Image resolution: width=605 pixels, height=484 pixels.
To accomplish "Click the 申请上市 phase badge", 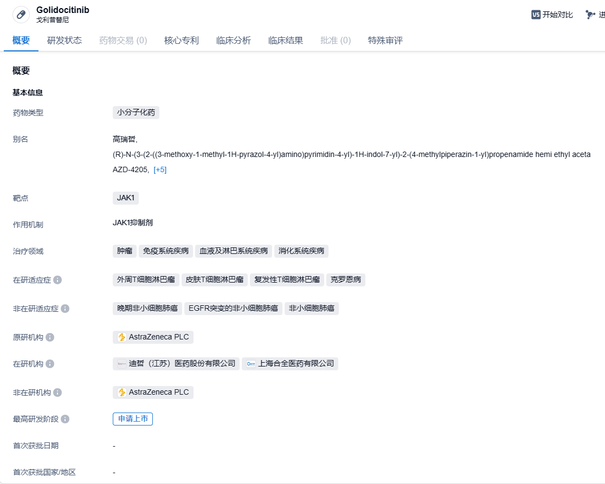I will click(133, 419).
